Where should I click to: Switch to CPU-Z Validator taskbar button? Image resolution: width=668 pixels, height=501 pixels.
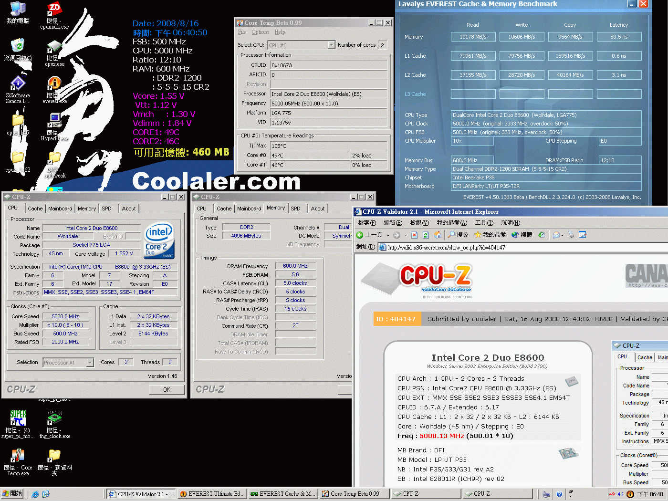(141, 494)
